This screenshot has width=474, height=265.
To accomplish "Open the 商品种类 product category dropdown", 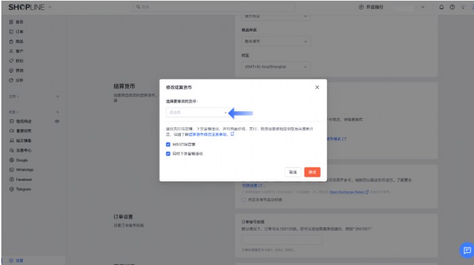I will [x=275, y=41].
